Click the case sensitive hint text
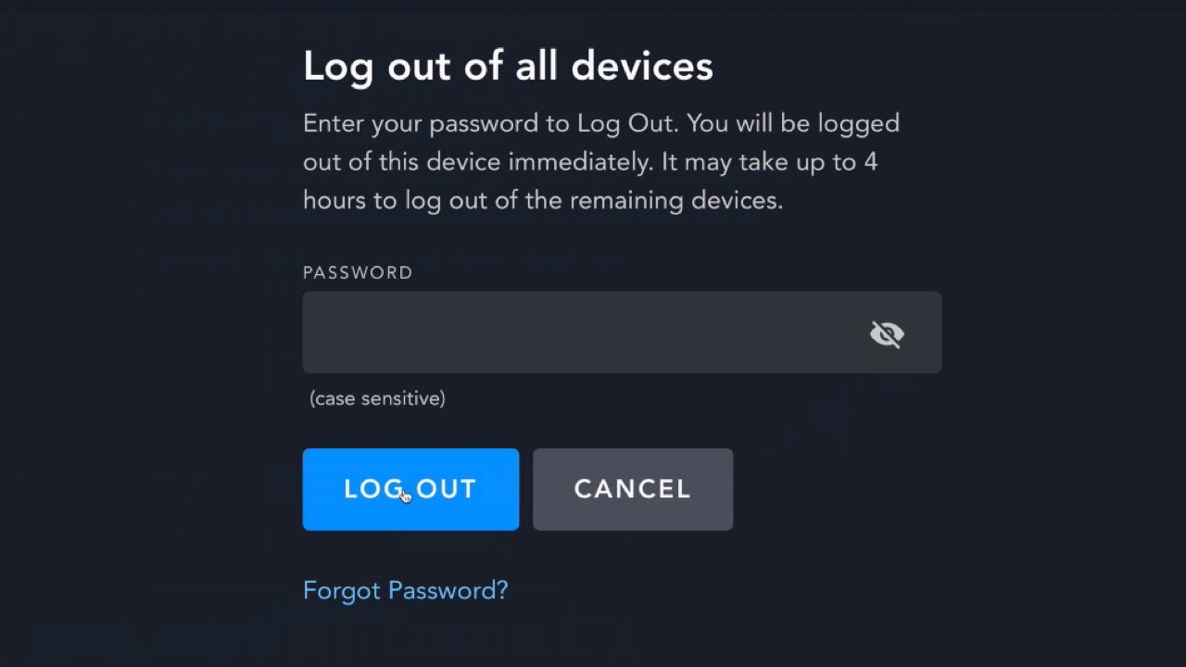Viewport: 1186px width, 667px height. coord(377,398)
